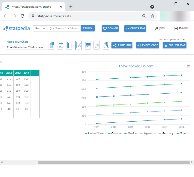This screenshot has height=177, width=194.
Task: Bookmark this page with the star icon
Action: [x=152, y=16]
